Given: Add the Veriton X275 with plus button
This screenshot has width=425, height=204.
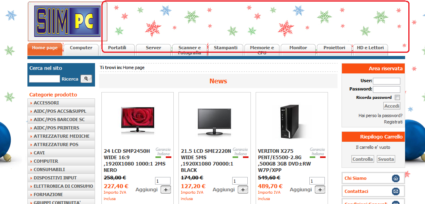Looking at the screenshot, I should click(x=320, y=190).
